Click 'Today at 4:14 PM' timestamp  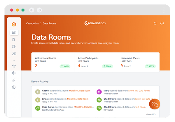[x=111, y=102]
